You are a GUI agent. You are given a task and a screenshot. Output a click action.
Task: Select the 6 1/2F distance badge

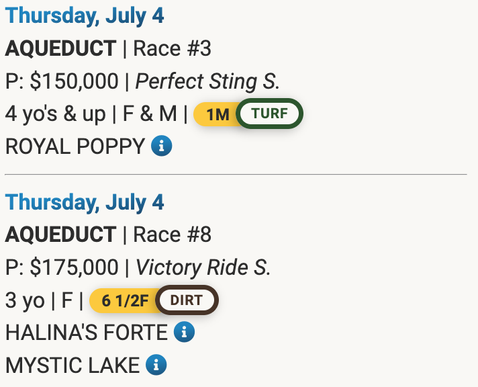(x=124, y=300)
